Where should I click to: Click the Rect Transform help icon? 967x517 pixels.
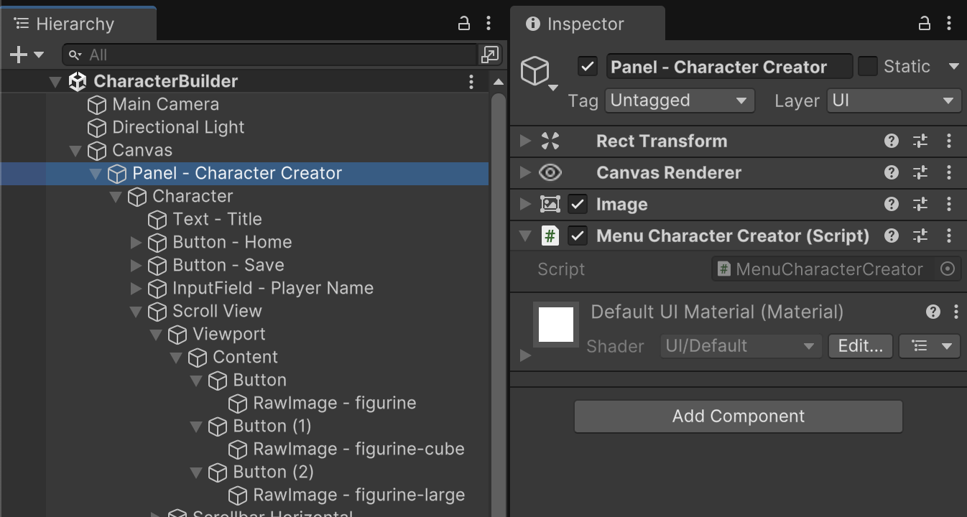point(892,141)
